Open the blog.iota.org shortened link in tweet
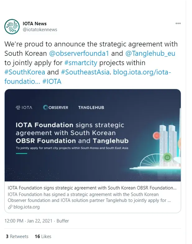 click(x=142, y=72)
